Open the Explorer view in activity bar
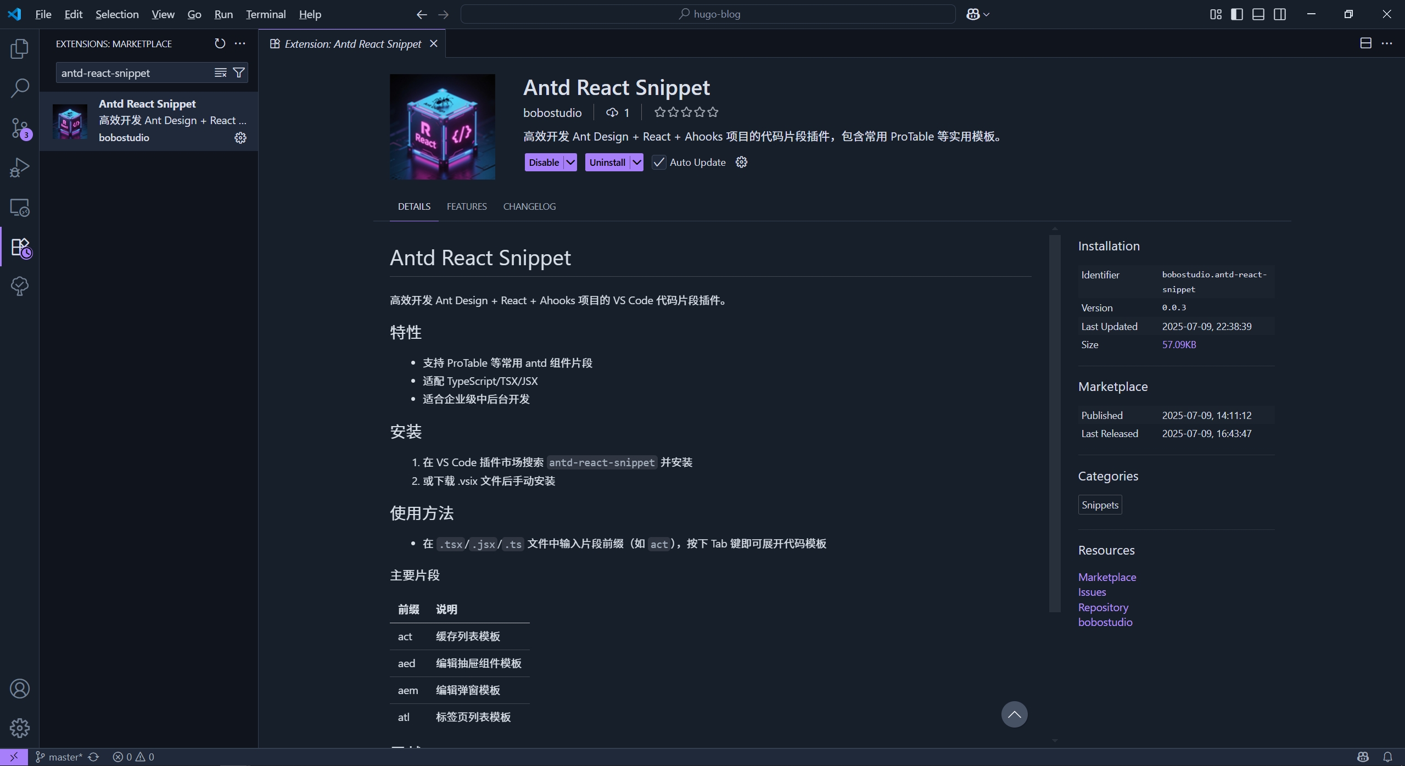The height and width of the screenshot is (766, 1405). click(20, 49)
